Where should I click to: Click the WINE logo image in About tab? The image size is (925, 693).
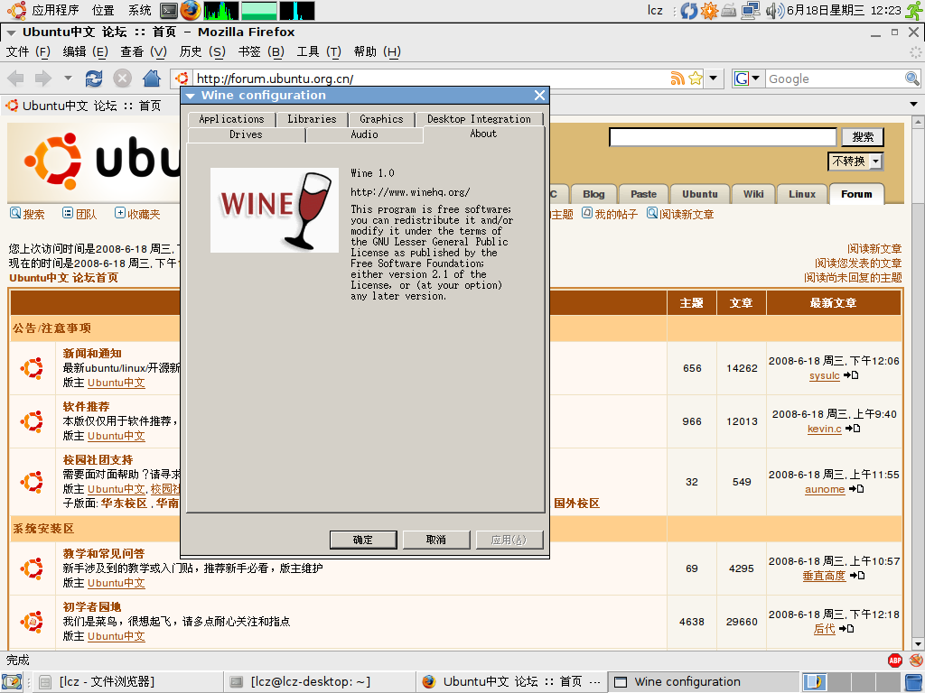click(x=275, y=210)
